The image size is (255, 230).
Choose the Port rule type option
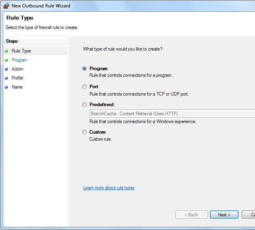pyautogui.click(x=84, y=87)
